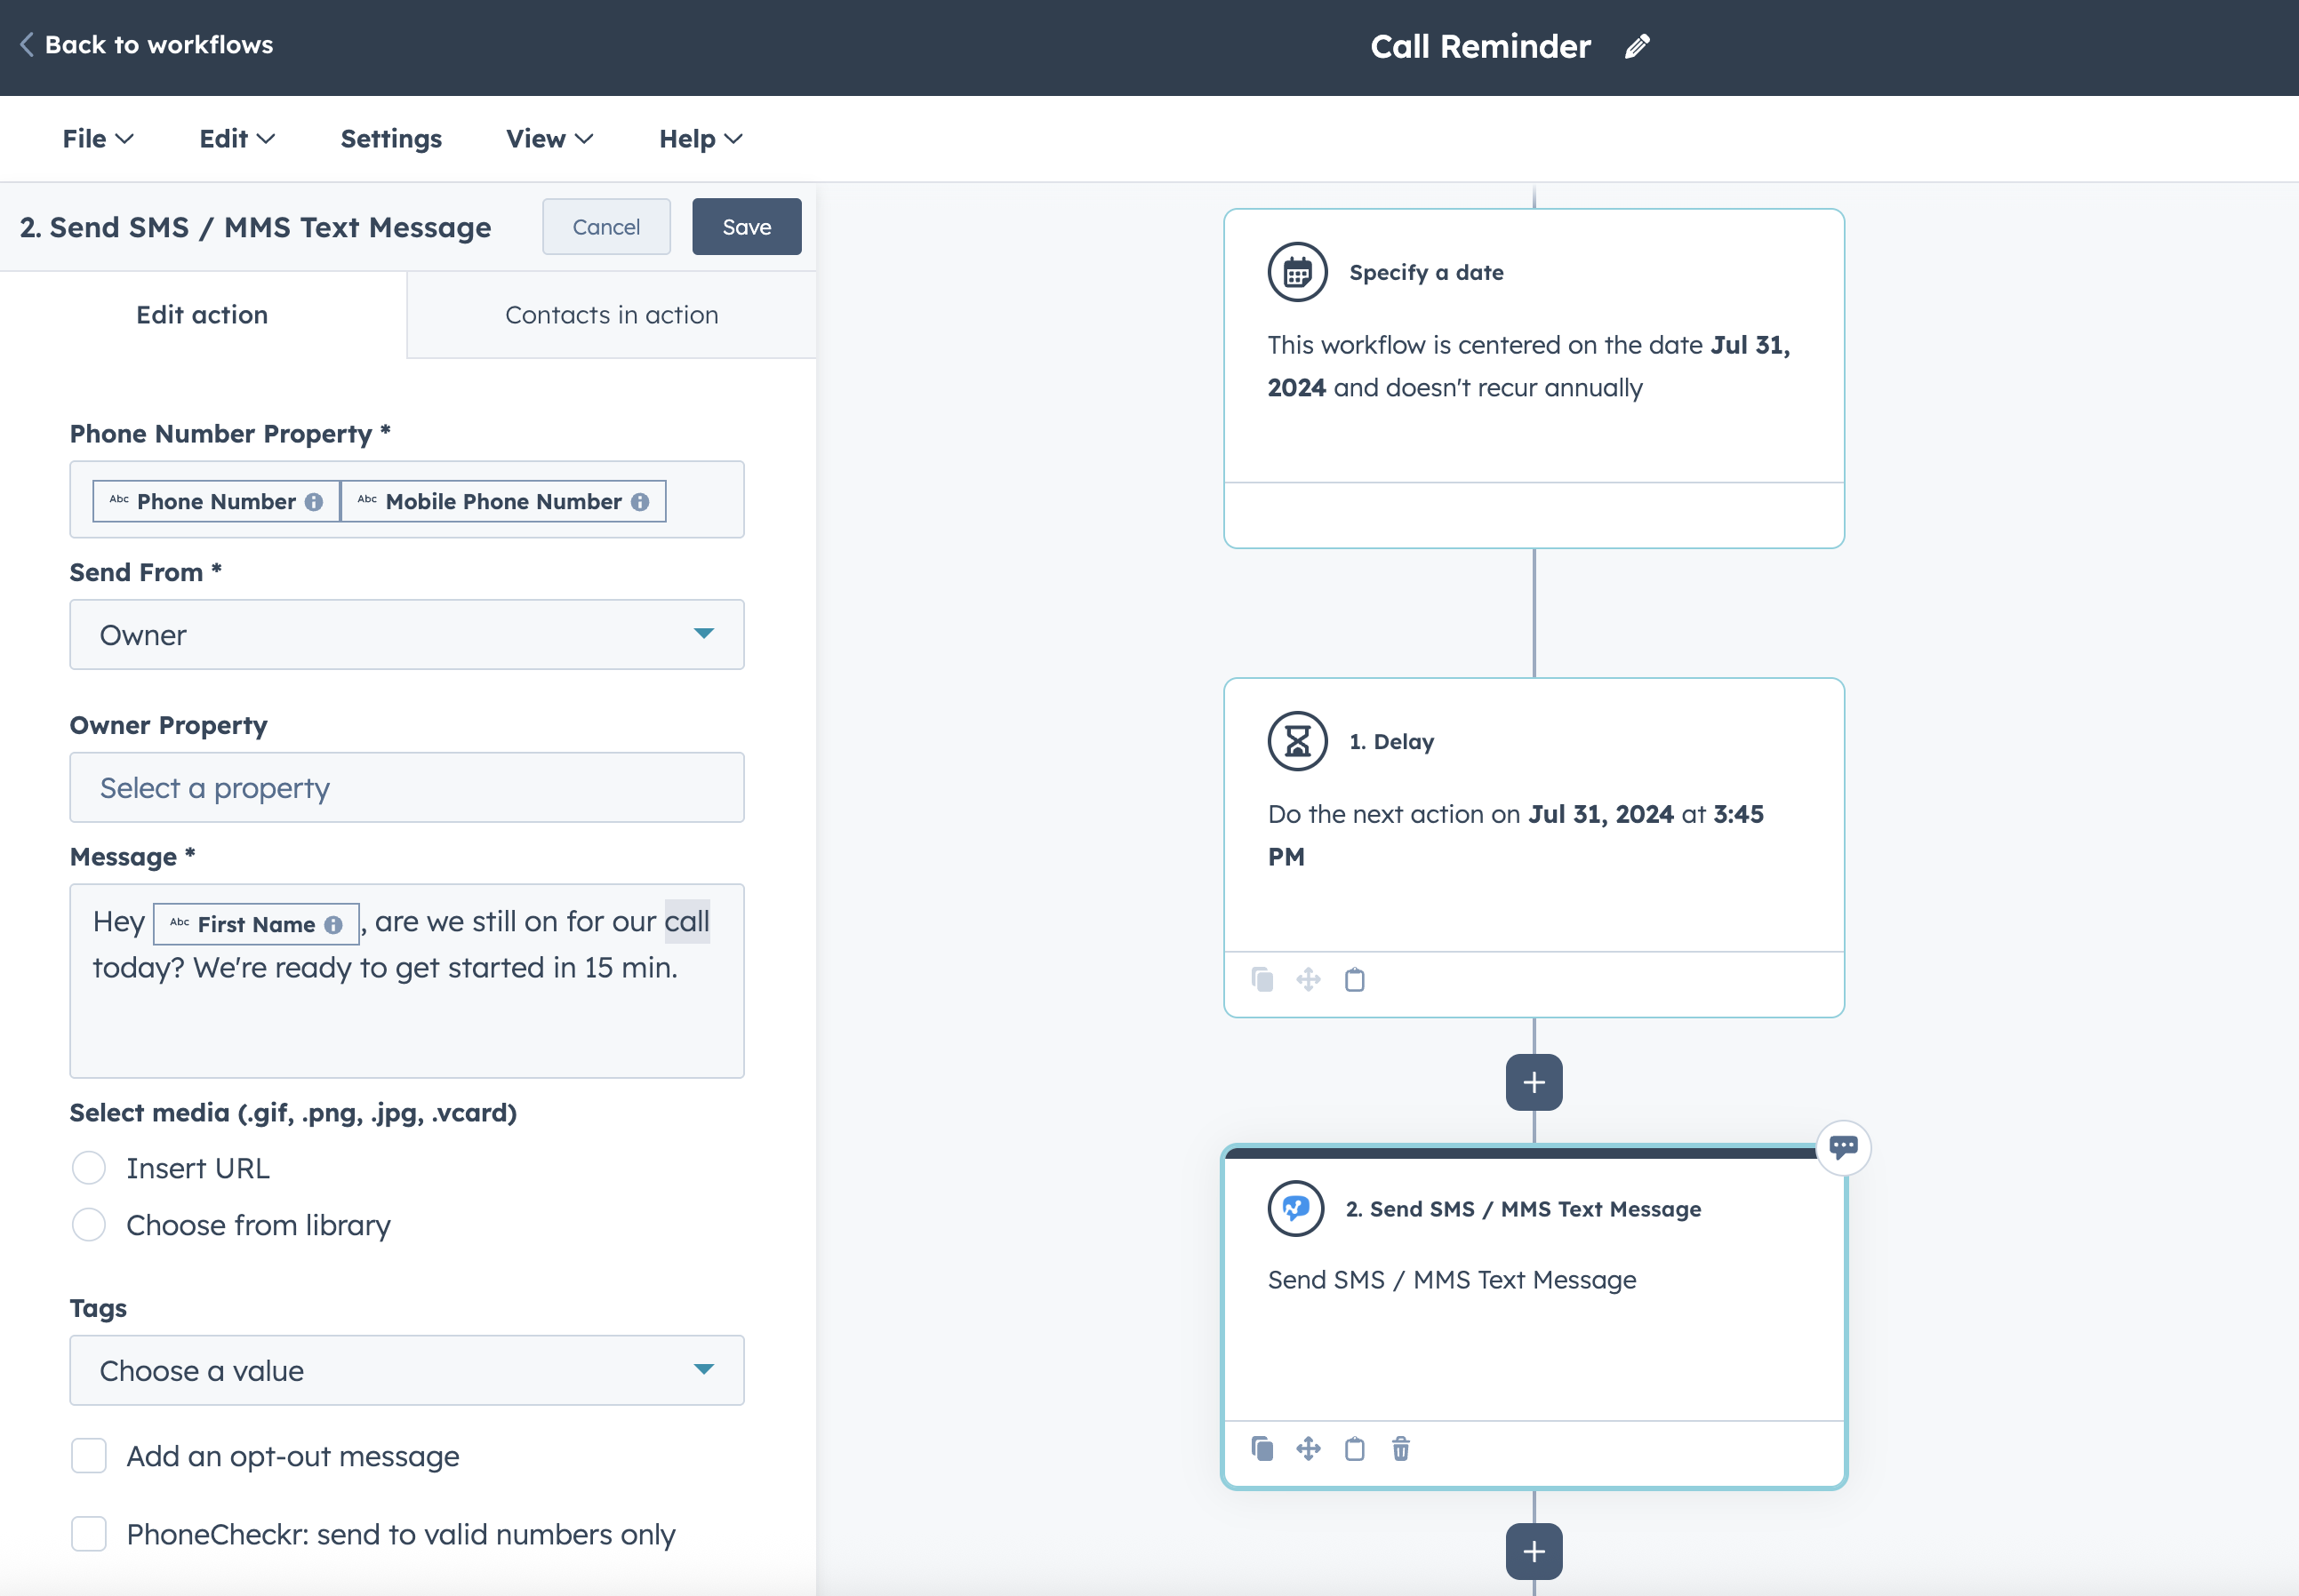The width and height of the screenshot is (2299, 1596).
Task: Add action with plus button below Send SMS
Action: (1533, 1551)
